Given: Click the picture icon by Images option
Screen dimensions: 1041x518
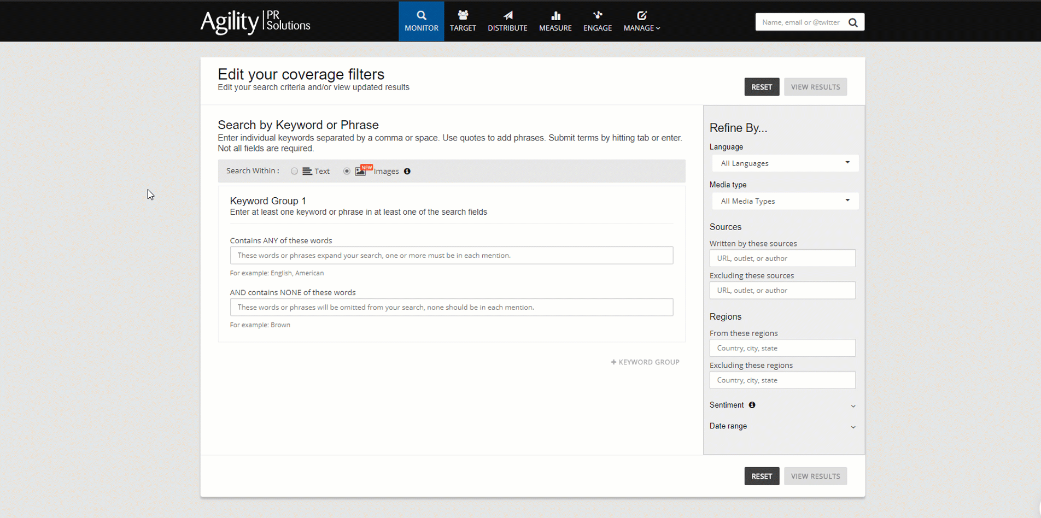Looking at the screenshot, I should (x=360, y=171).
